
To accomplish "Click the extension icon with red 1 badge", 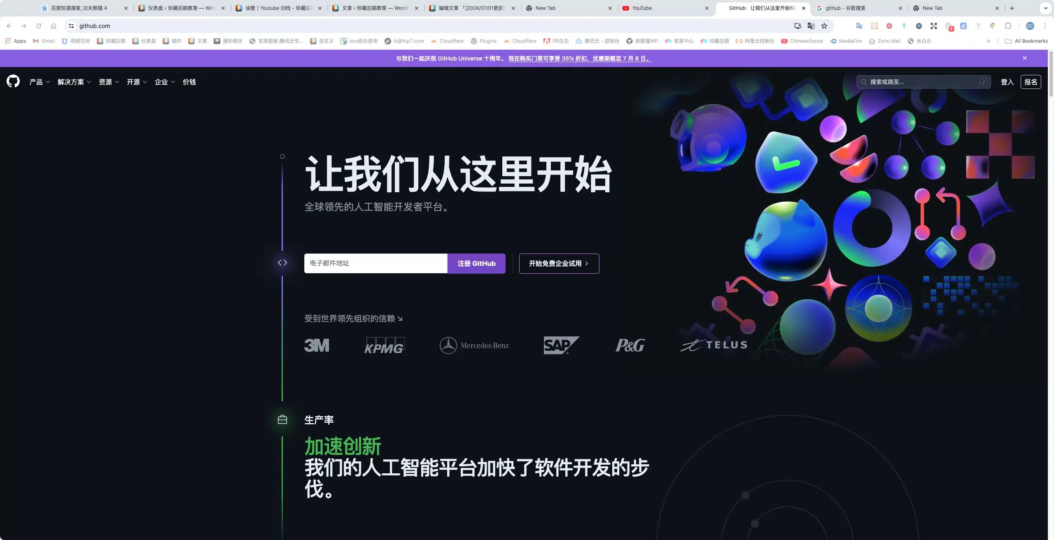I will 949,26.
